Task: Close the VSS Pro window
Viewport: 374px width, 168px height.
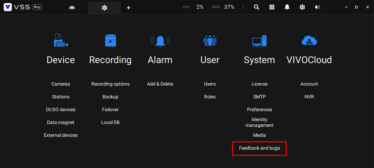Action: pyautogui.click(x=368, y=7)
